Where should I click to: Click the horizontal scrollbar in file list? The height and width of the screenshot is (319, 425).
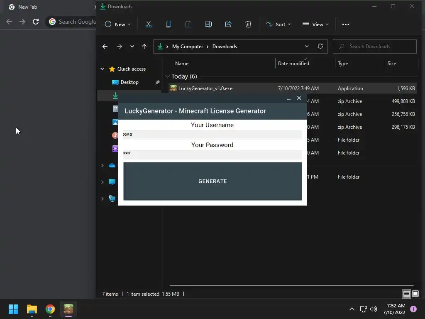(292, 286)
